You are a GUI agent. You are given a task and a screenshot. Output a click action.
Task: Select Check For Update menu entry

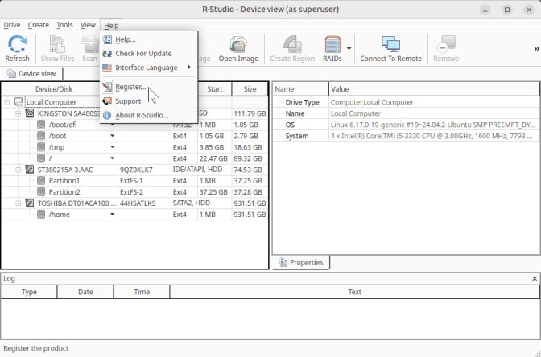(x=149, y=53)
